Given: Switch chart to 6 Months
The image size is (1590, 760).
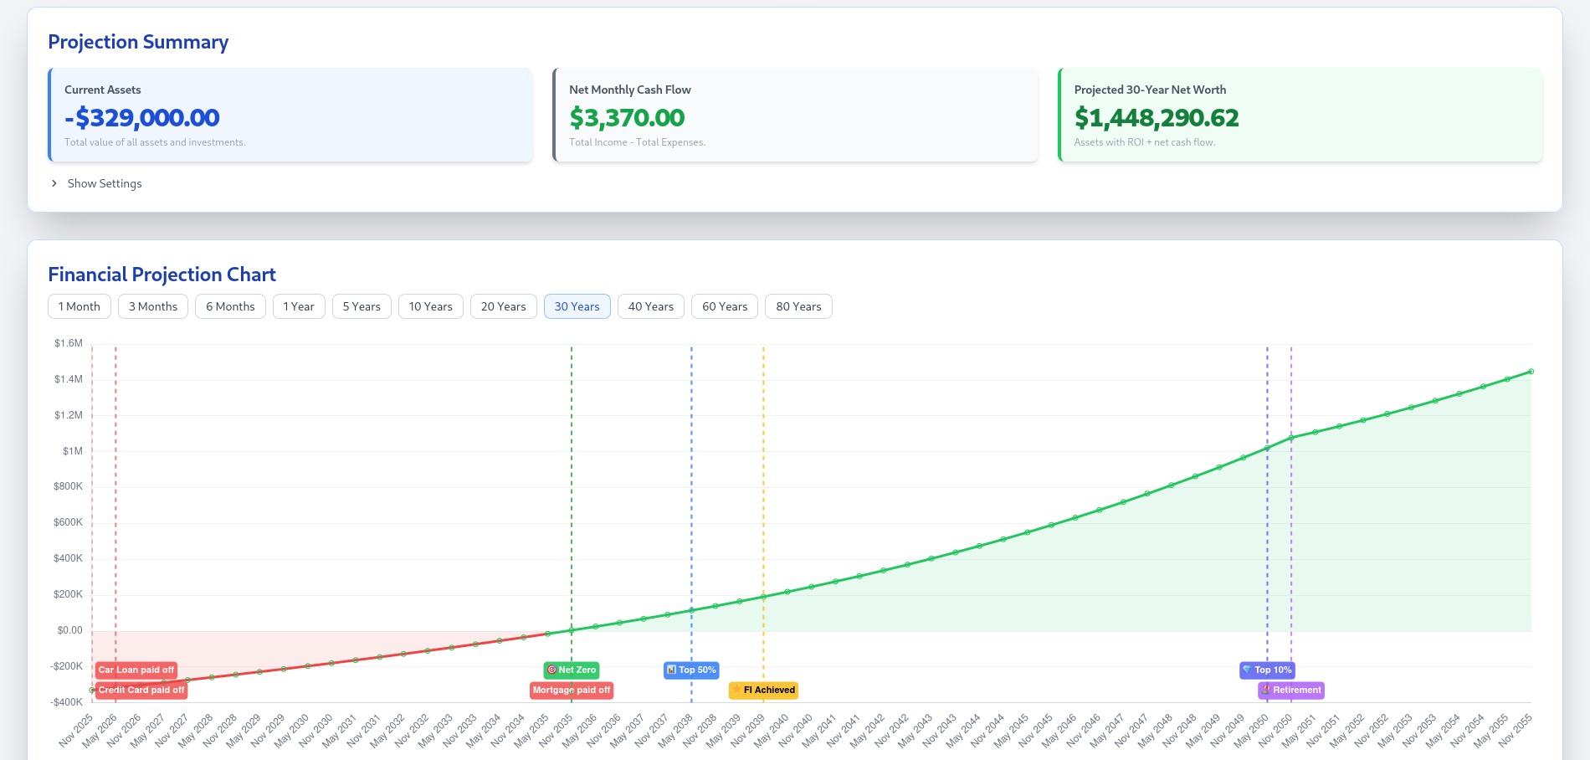Looking at the screenshot, I should 230,306.
